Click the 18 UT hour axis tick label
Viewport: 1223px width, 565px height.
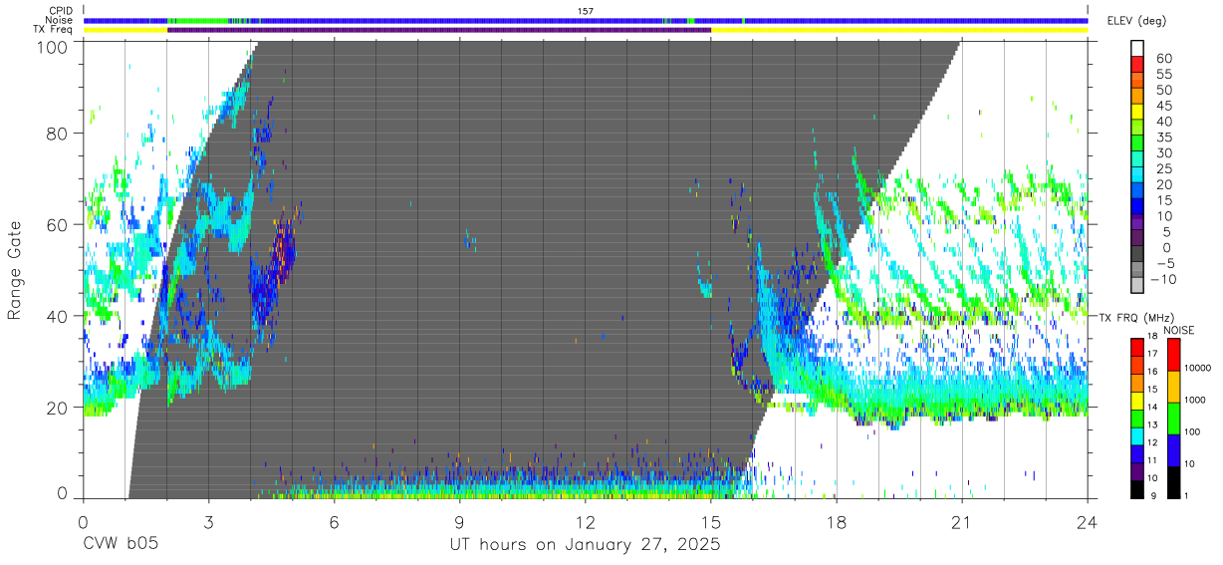tap(837, 521)
